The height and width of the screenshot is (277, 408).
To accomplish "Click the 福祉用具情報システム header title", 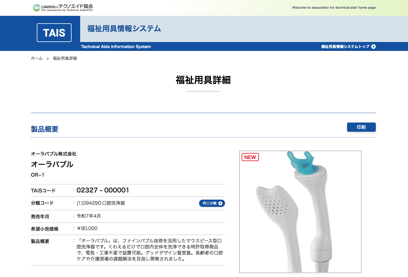I will (x=124, y=28).
